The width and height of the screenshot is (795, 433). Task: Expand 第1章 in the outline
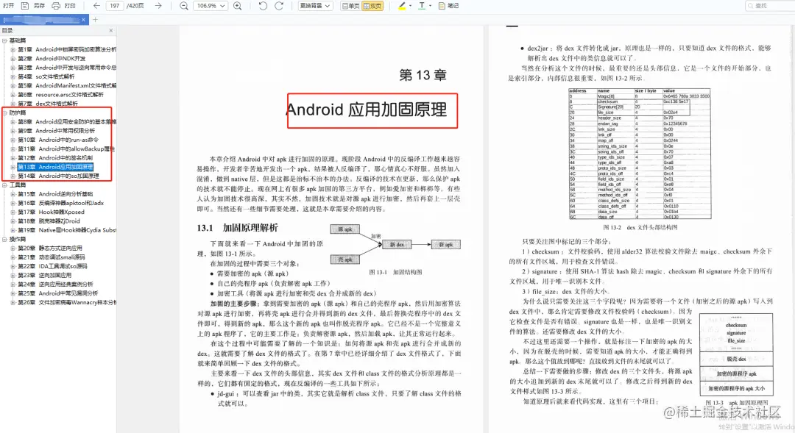[13, 50]
